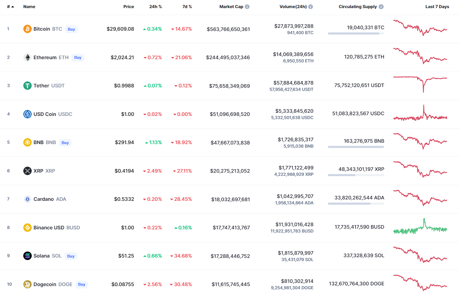
Task: Open the Bitcoin name link
Action: pyautogui.click(x=42, y=29)
